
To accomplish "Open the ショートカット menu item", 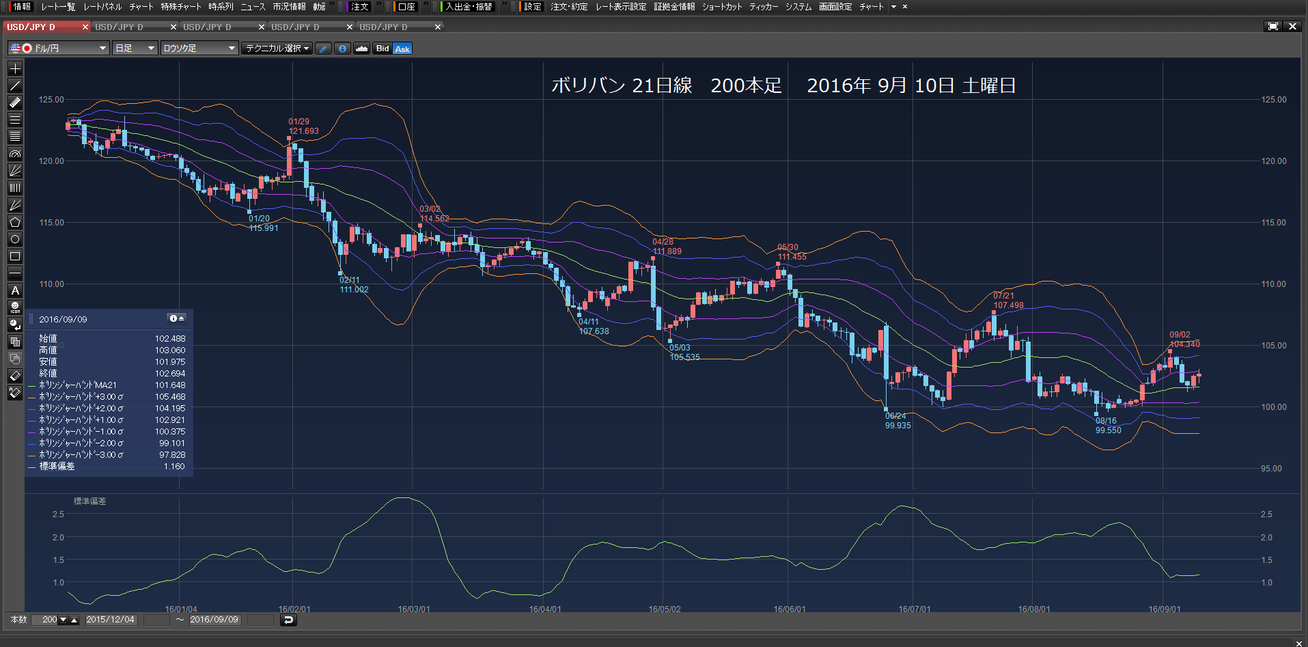I will click(722, 7).
